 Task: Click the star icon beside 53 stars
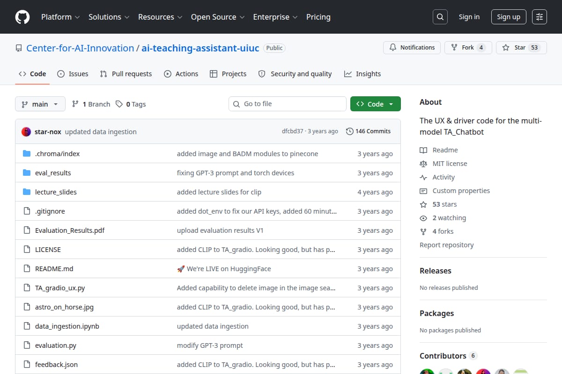pyautogui.click(x=423, y=204)
